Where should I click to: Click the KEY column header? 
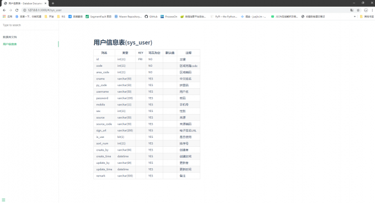pyautogui.click(x=141, y=52)
